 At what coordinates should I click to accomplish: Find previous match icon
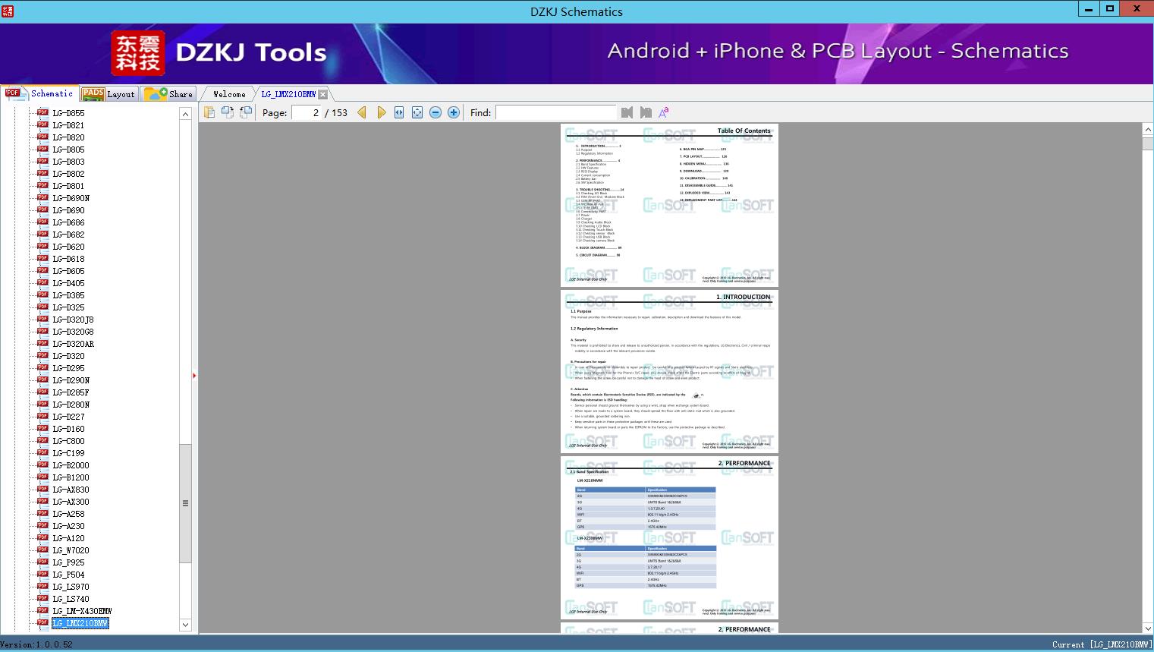tap(627, 112)
